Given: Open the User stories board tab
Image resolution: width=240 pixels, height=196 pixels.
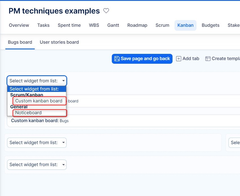Looking at the screenshot, I should 59,42.
